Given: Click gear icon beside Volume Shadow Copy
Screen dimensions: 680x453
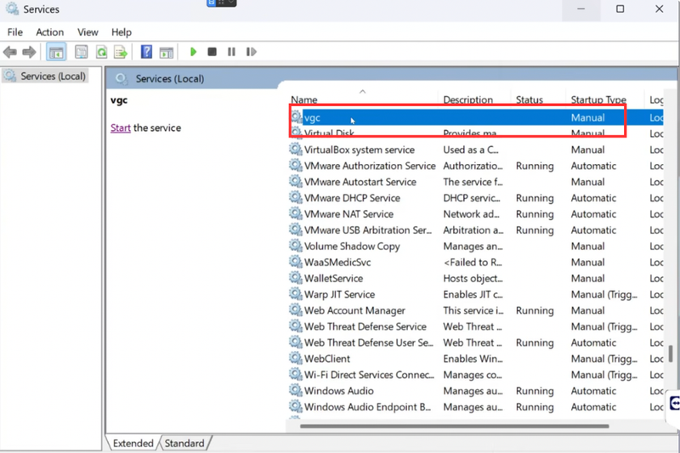Looking at the screenshot, I should (296, 246).
